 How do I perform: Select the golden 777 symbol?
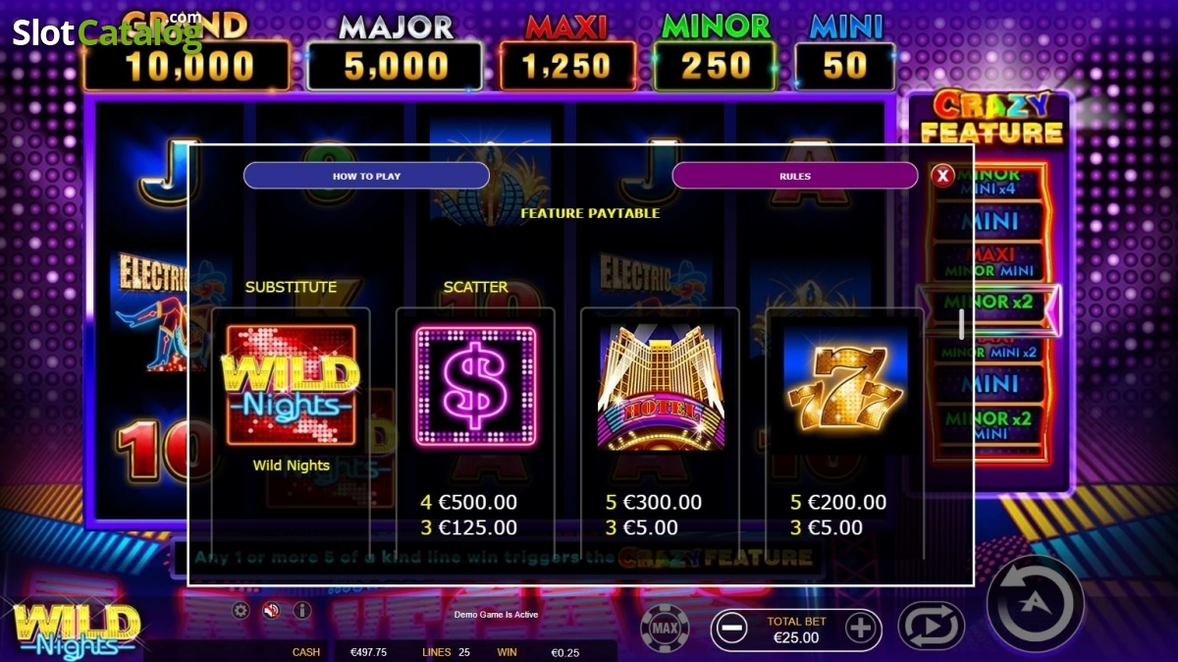pos(844,387)
